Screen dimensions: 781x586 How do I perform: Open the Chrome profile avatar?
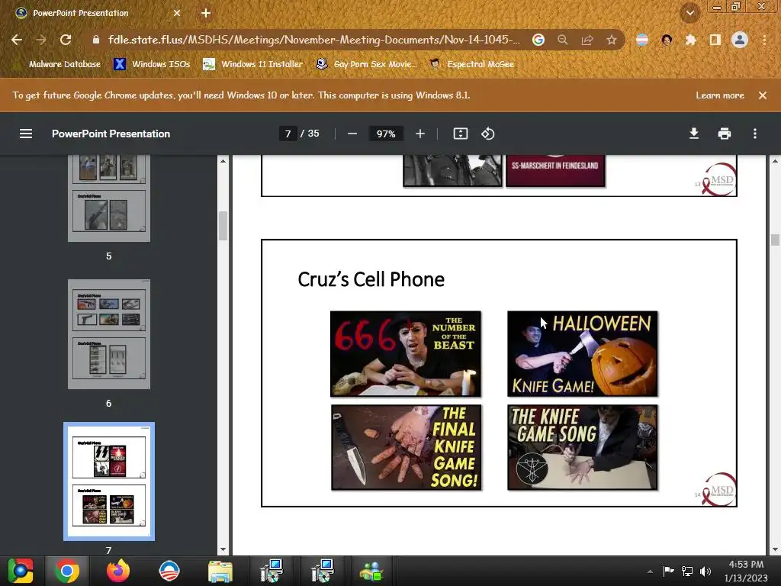pos(740,40)
